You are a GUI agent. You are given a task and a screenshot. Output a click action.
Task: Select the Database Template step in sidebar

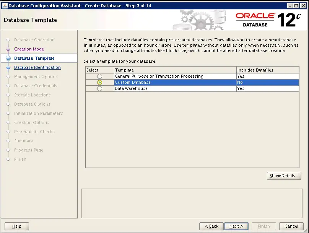[34, 58]
